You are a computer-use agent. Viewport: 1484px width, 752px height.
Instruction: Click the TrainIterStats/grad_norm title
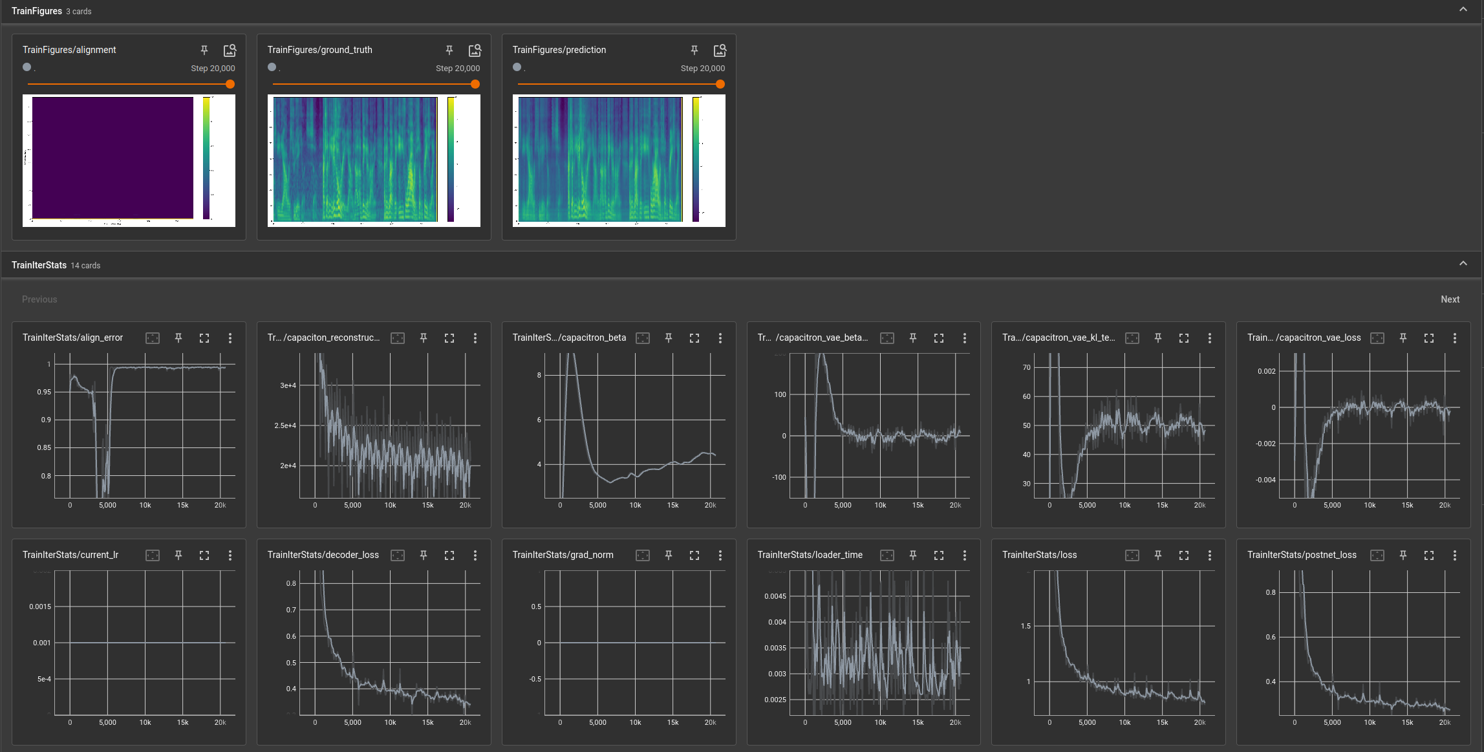point(563,555)
